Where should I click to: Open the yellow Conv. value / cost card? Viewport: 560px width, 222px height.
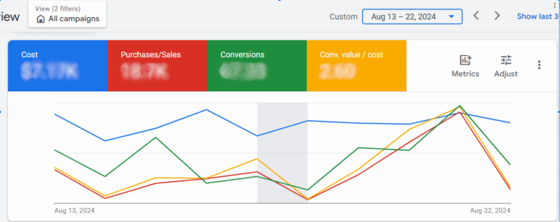[356, 65]
